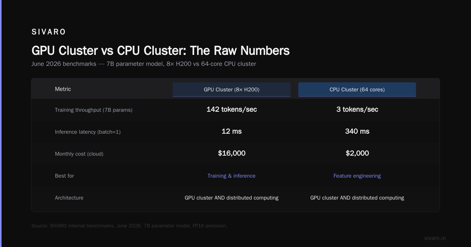Click the 340 ms latency value
The image size is (471, 247).
pyautogui.click(x=357, y=131)
